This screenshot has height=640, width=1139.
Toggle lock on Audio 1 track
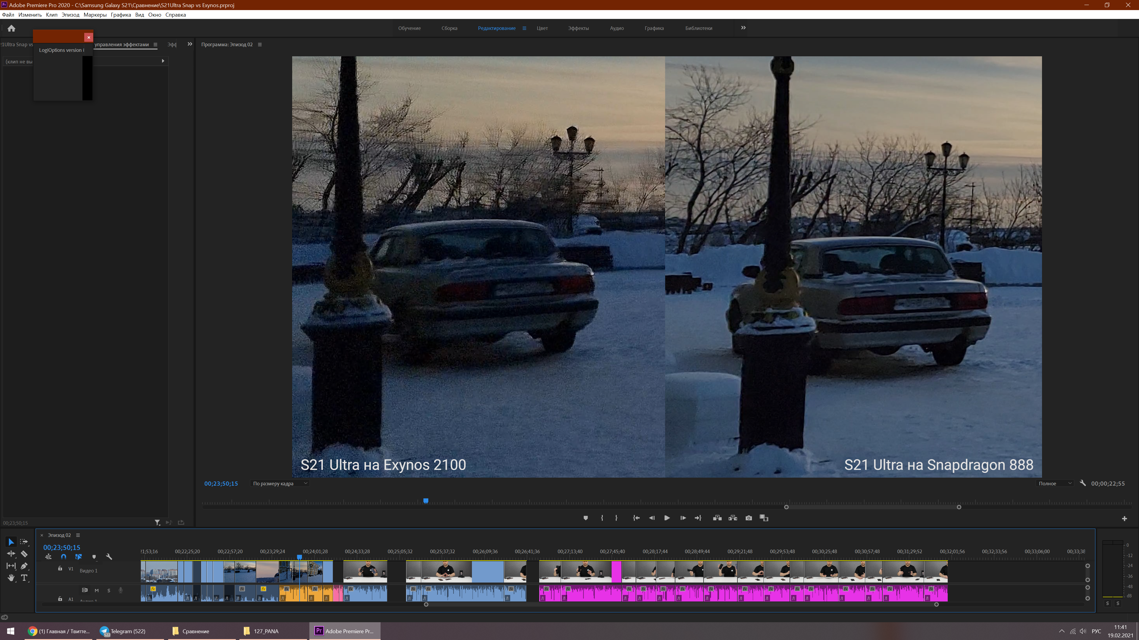pyautogui.click(x=60, y=599)
